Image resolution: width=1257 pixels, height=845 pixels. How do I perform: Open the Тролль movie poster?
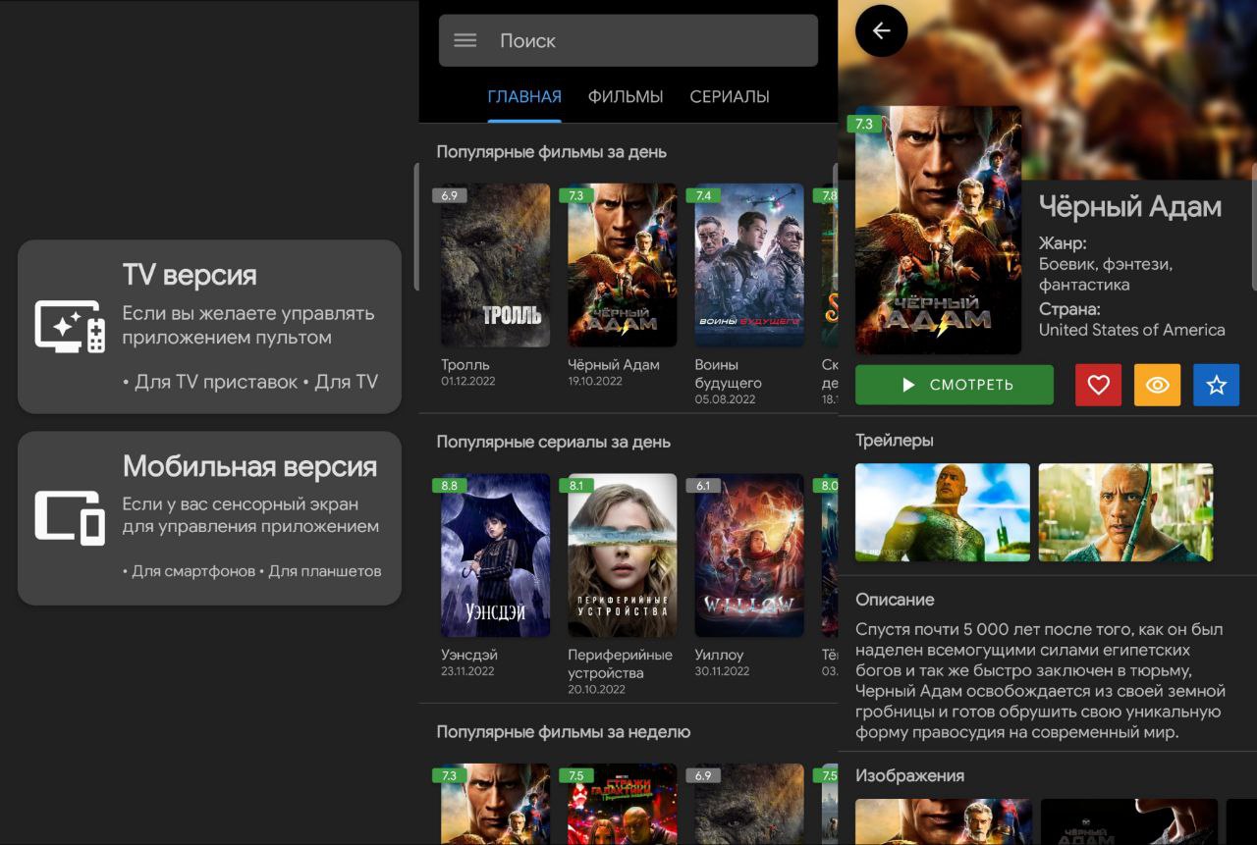[x=495, y=265]
